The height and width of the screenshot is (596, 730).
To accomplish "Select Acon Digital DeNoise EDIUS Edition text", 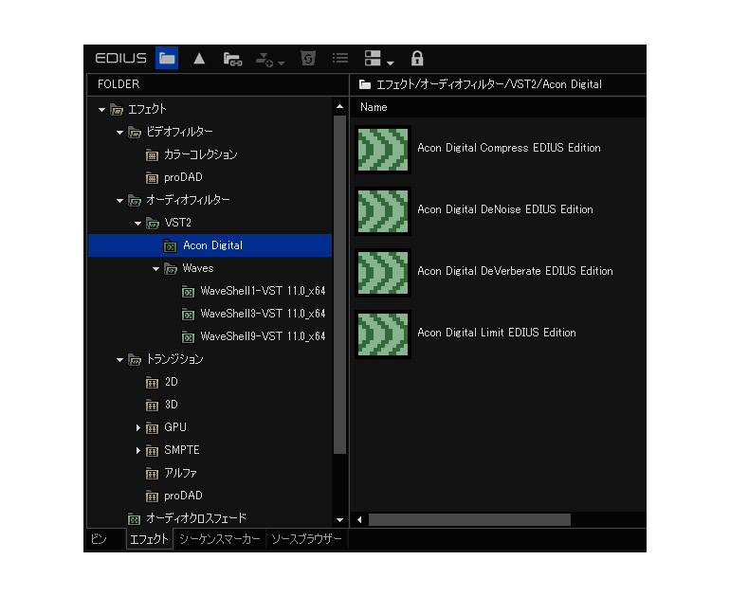I will [505, 209].
